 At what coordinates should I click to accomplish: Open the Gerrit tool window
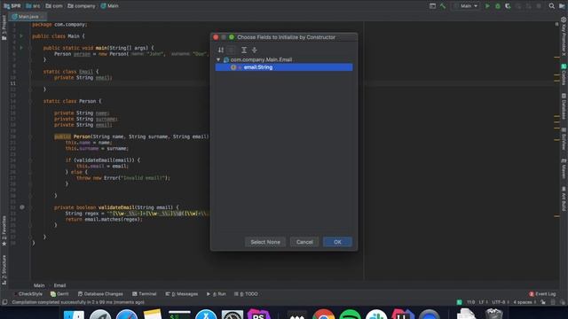tap(59, 294)
